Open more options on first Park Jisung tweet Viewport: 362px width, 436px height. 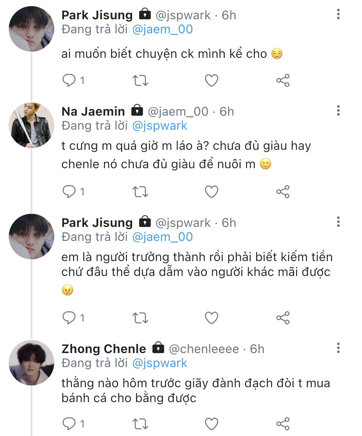[338, 14]
